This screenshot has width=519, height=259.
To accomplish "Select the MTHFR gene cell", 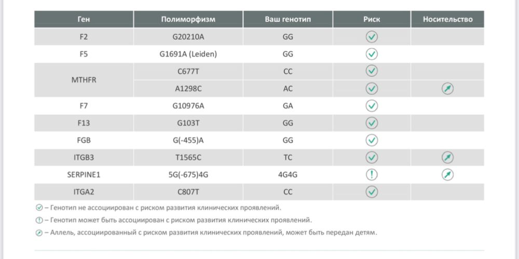I will 84,80.
